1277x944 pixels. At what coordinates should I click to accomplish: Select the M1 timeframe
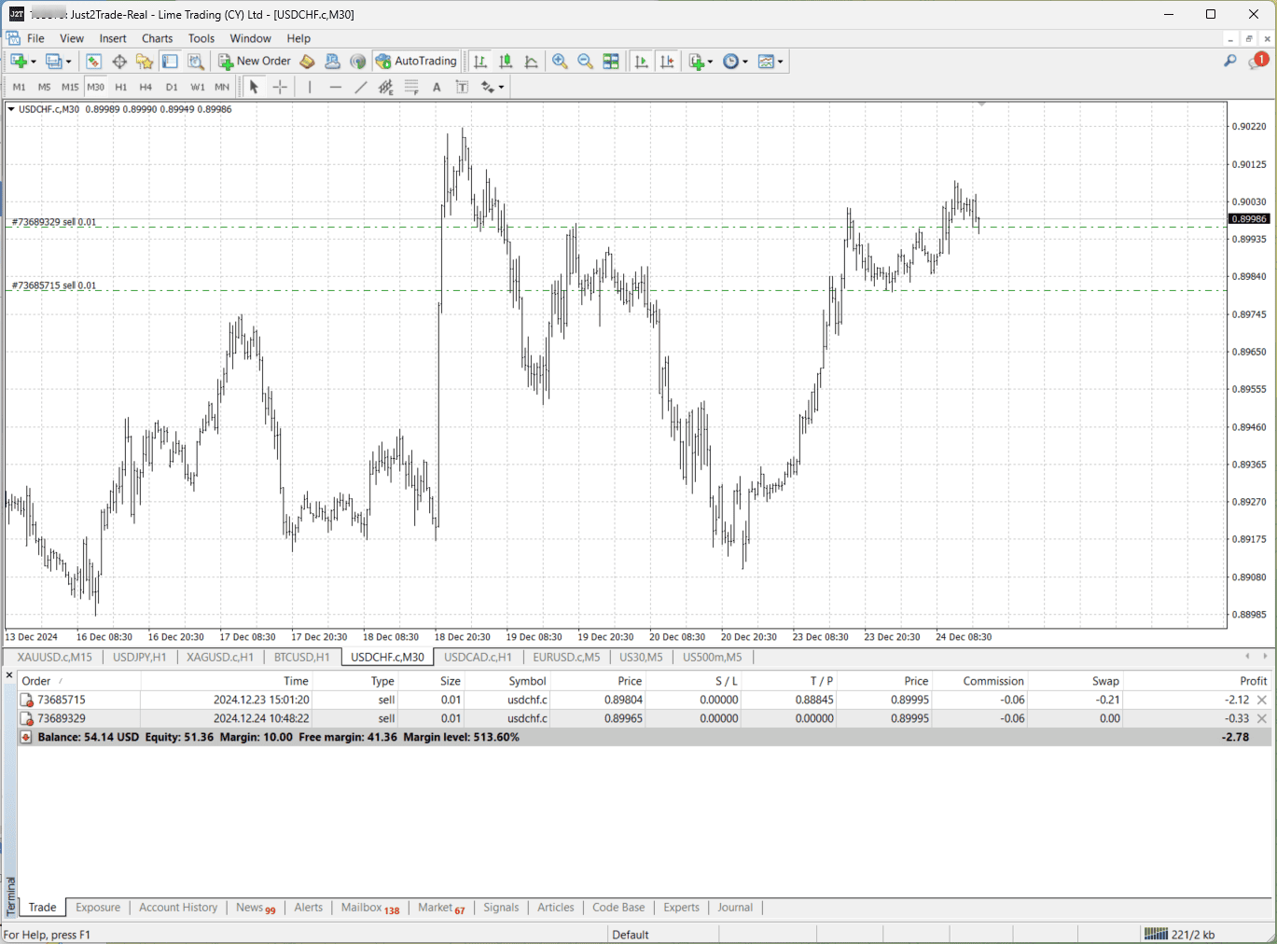(19, 87)
